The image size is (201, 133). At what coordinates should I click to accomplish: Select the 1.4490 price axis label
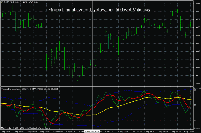pos(197,27)
